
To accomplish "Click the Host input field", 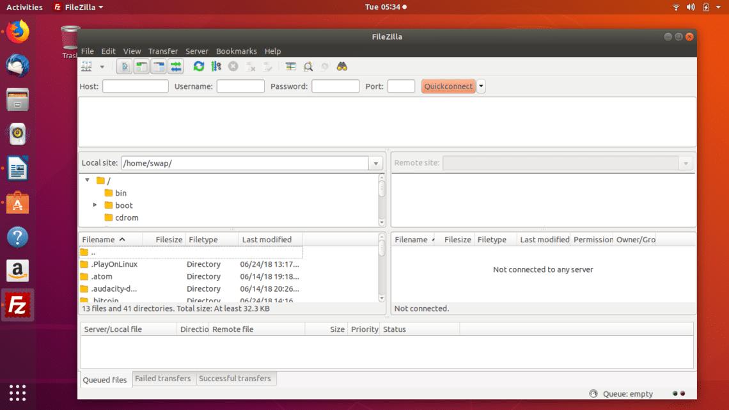I will [134, 86].
